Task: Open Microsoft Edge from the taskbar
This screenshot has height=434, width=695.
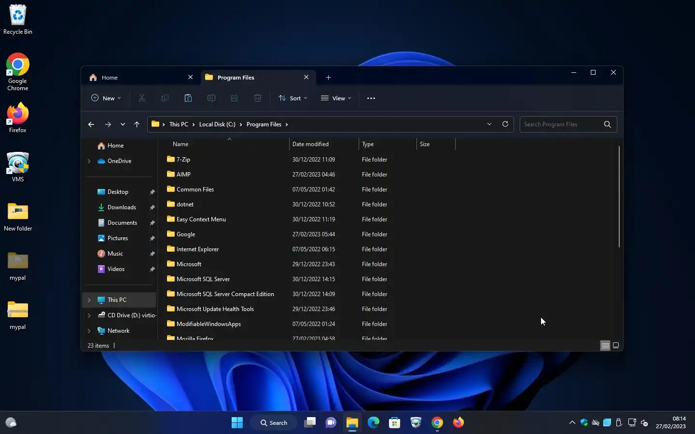Action: (x=374, y=423)
